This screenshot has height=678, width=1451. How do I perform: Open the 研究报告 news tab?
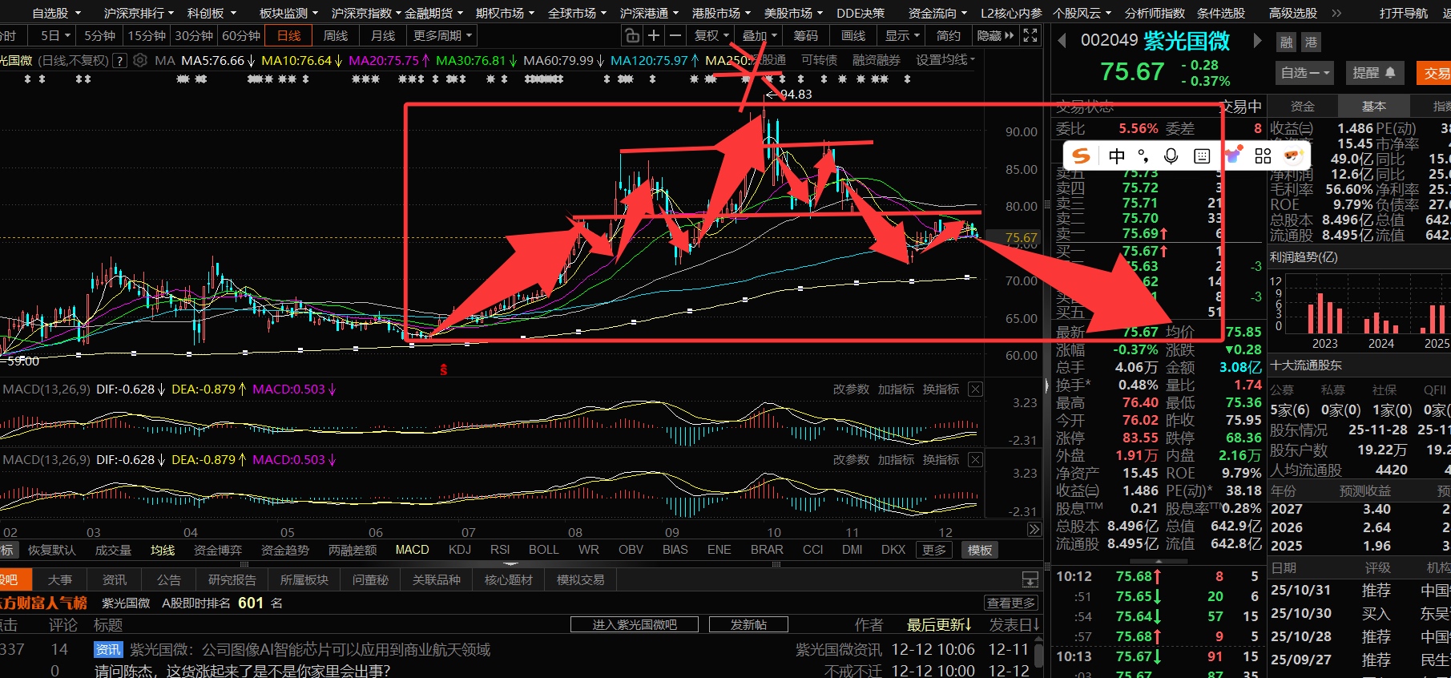pos(232,579)
